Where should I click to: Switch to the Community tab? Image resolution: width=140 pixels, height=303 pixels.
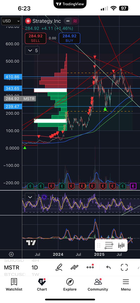click(x=98, y=285)
